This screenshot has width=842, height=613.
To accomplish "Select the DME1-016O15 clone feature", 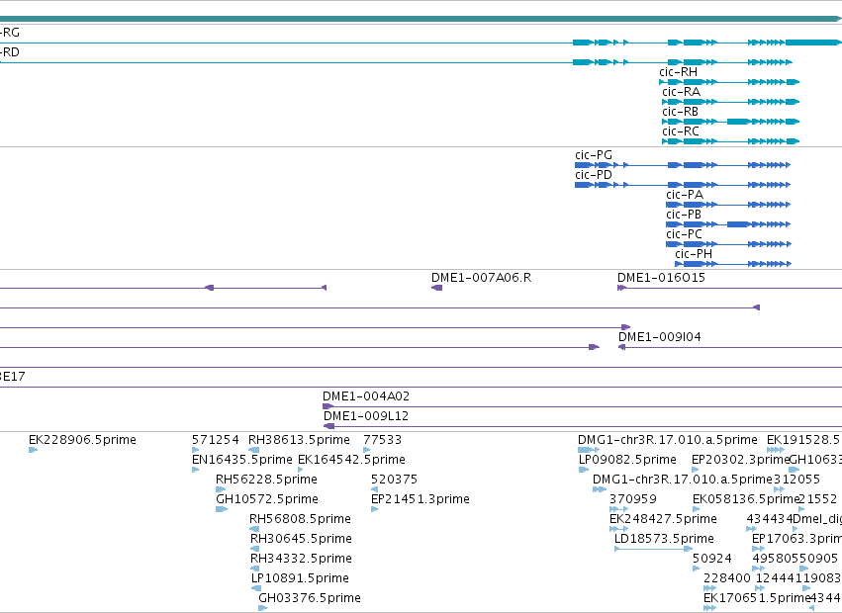I will (730, 289).
